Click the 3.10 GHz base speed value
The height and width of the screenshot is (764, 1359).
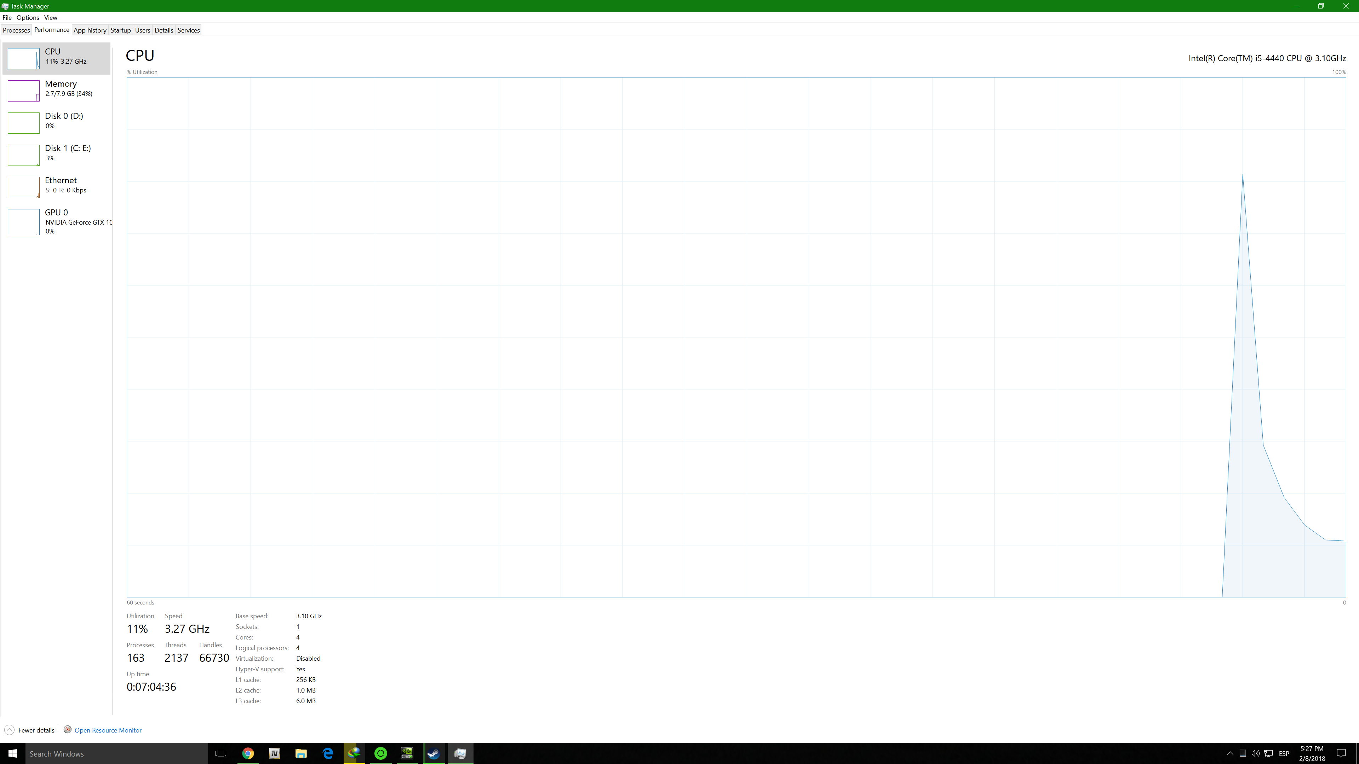[x=309, y=616]
